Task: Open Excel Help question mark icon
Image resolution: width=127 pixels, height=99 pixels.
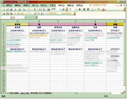Action: click(63, 9)
